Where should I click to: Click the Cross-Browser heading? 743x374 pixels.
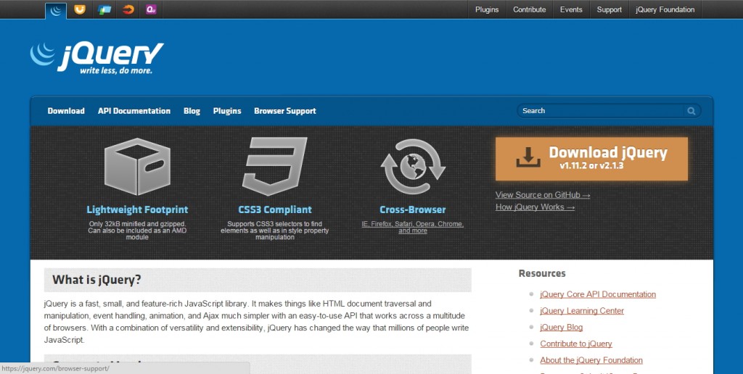pyautogui.click(x=413, y=209)
